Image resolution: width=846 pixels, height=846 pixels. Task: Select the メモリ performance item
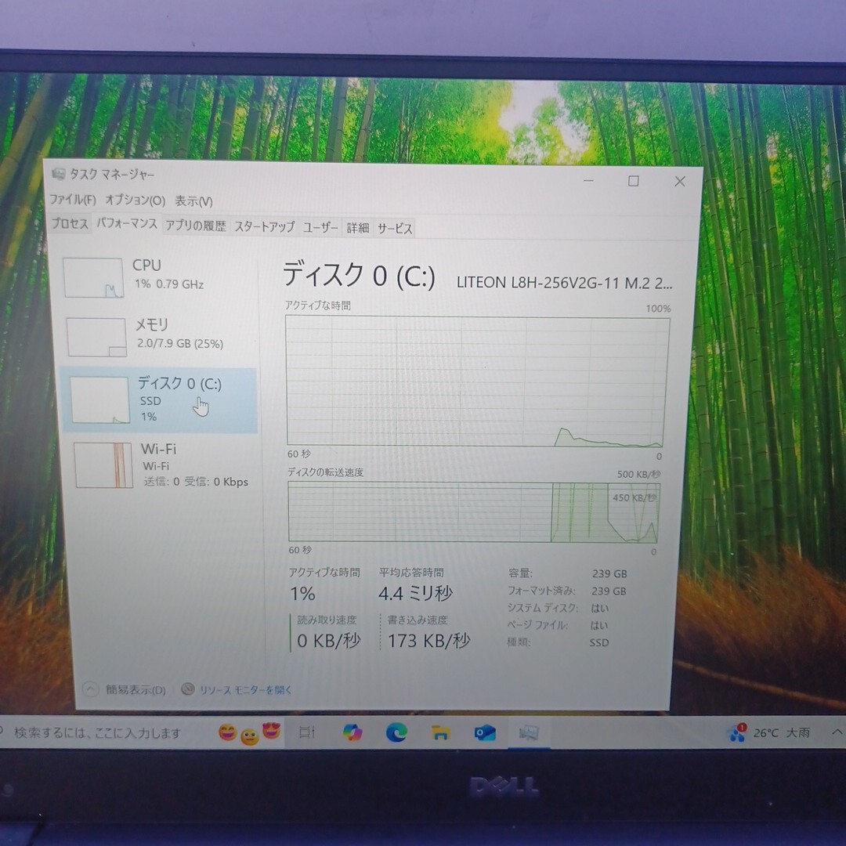click(159, 336)
